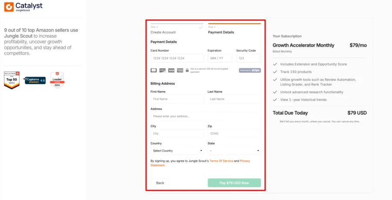The height and width of the screenshot is (200, 392).
Task: Click the Billing Address heading
Action: pyautogui.click(x=162, y=84)
